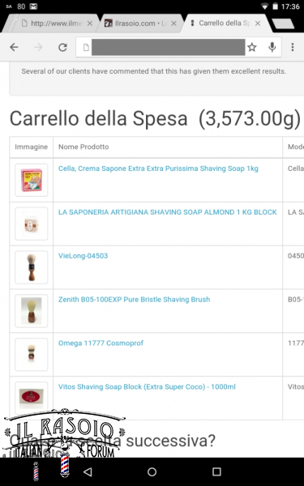Close the Ilrasoio.com tab

tap(173, 23)
